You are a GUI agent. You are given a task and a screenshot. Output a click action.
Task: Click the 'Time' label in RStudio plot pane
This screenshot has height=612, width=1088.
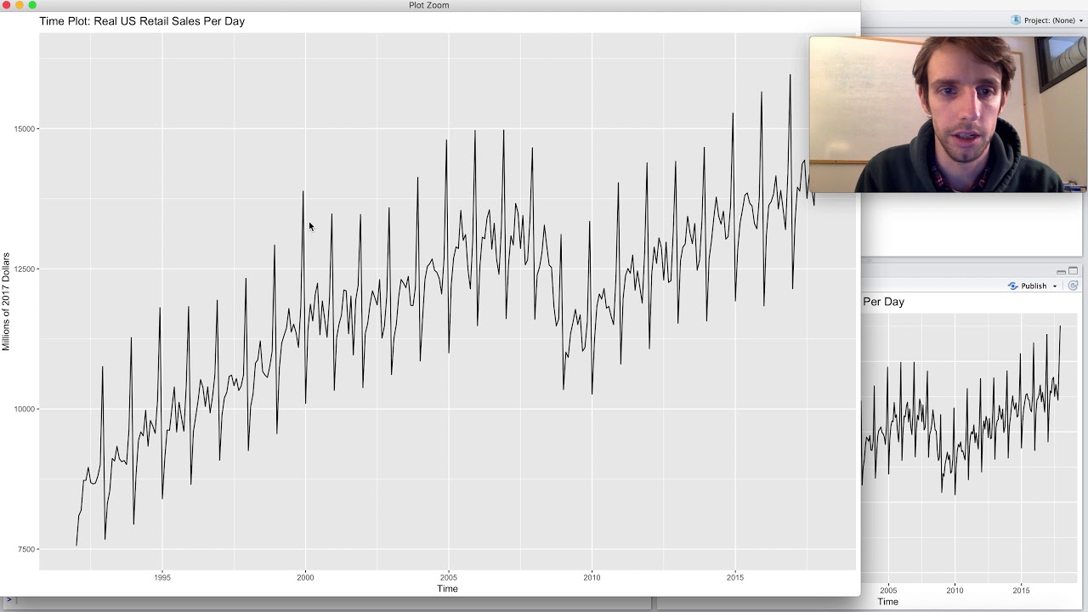(887, 602)
